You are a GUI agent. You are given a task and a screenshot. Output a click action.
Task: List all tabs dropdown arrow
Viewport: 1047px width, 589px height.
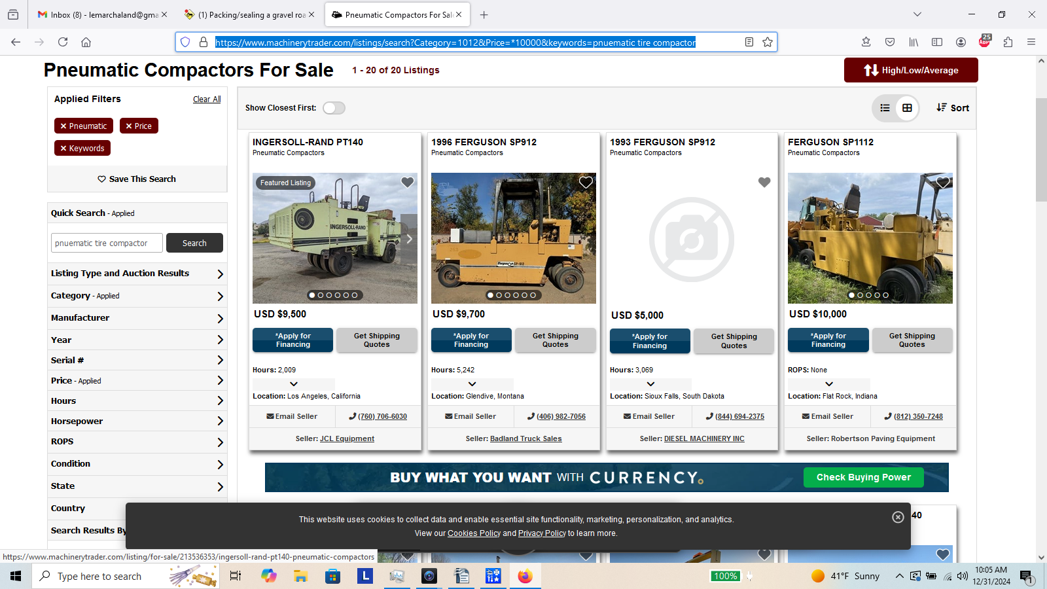(x=917, y=14)
